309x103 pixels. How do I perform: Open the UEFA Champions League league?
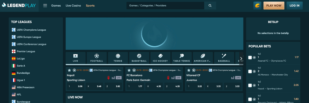[x=31, y=30]
